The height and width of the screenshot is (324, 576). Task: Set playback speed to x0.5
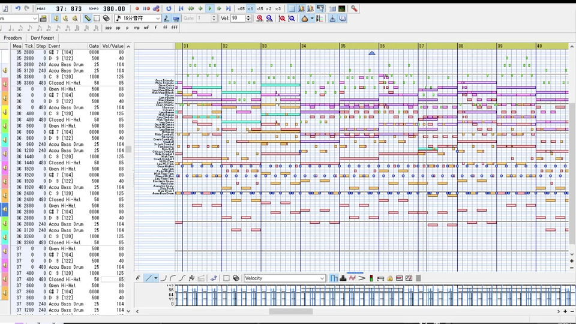(241, 8)
